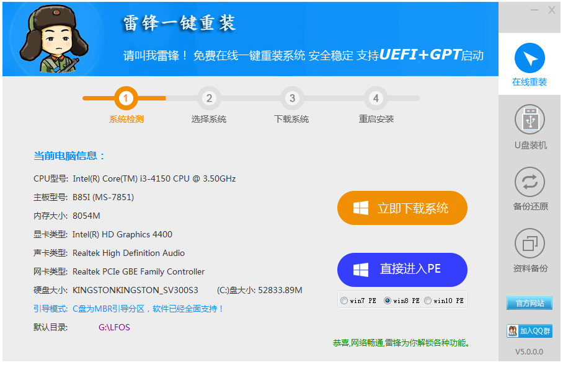Go to step 2 选择系统
This screenshot has height=365, width=563.
coord(209,98)
